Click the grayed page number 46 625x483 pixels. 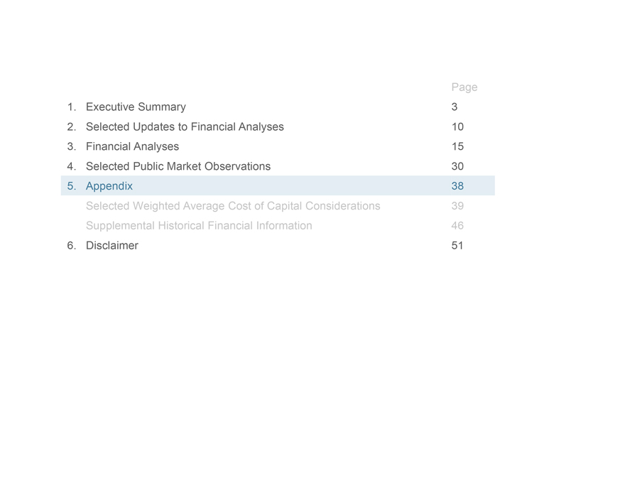pos(457,227)
